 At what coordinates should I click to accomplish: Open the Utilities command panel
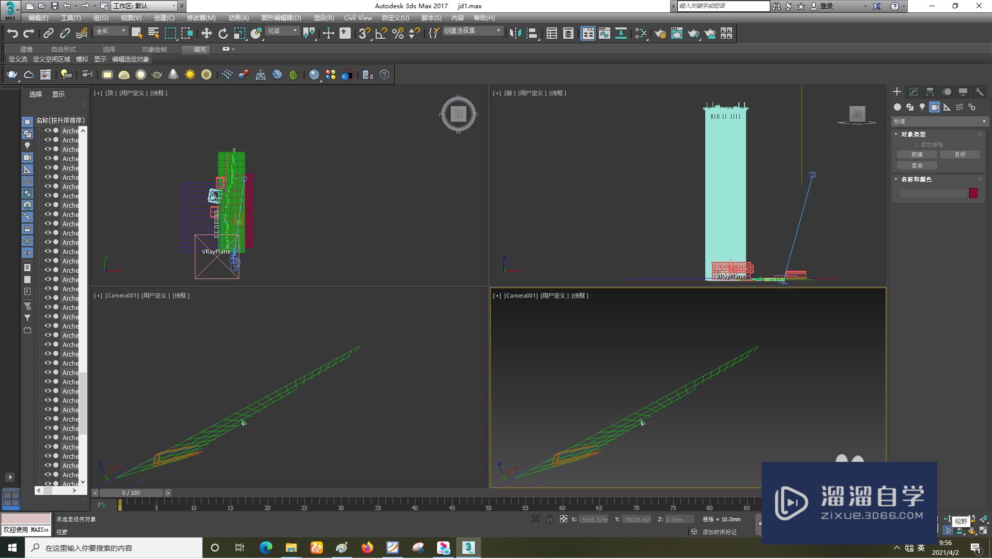point(979,92)
